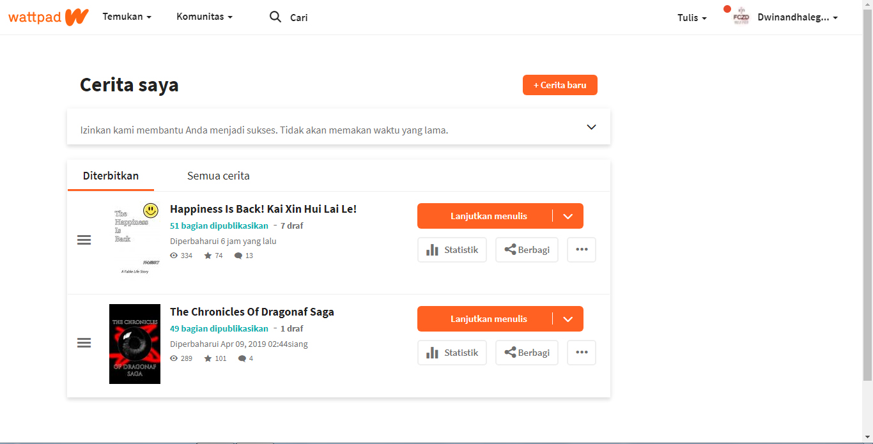873x444 pixels.
Task: Open the Dragonaf Saga cover thumbnail
Action: (x=134, y=344)
